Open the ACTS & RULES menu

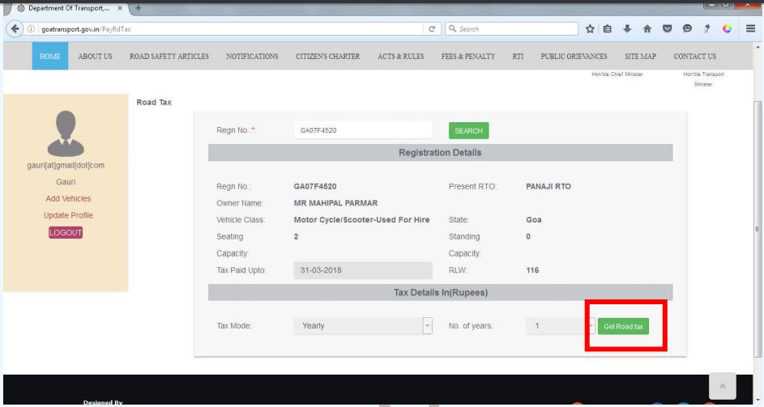pos(400,56)
